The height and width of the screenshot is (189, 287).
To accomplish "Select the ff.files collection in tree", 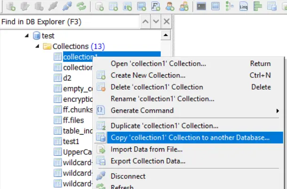I will 73,121.
